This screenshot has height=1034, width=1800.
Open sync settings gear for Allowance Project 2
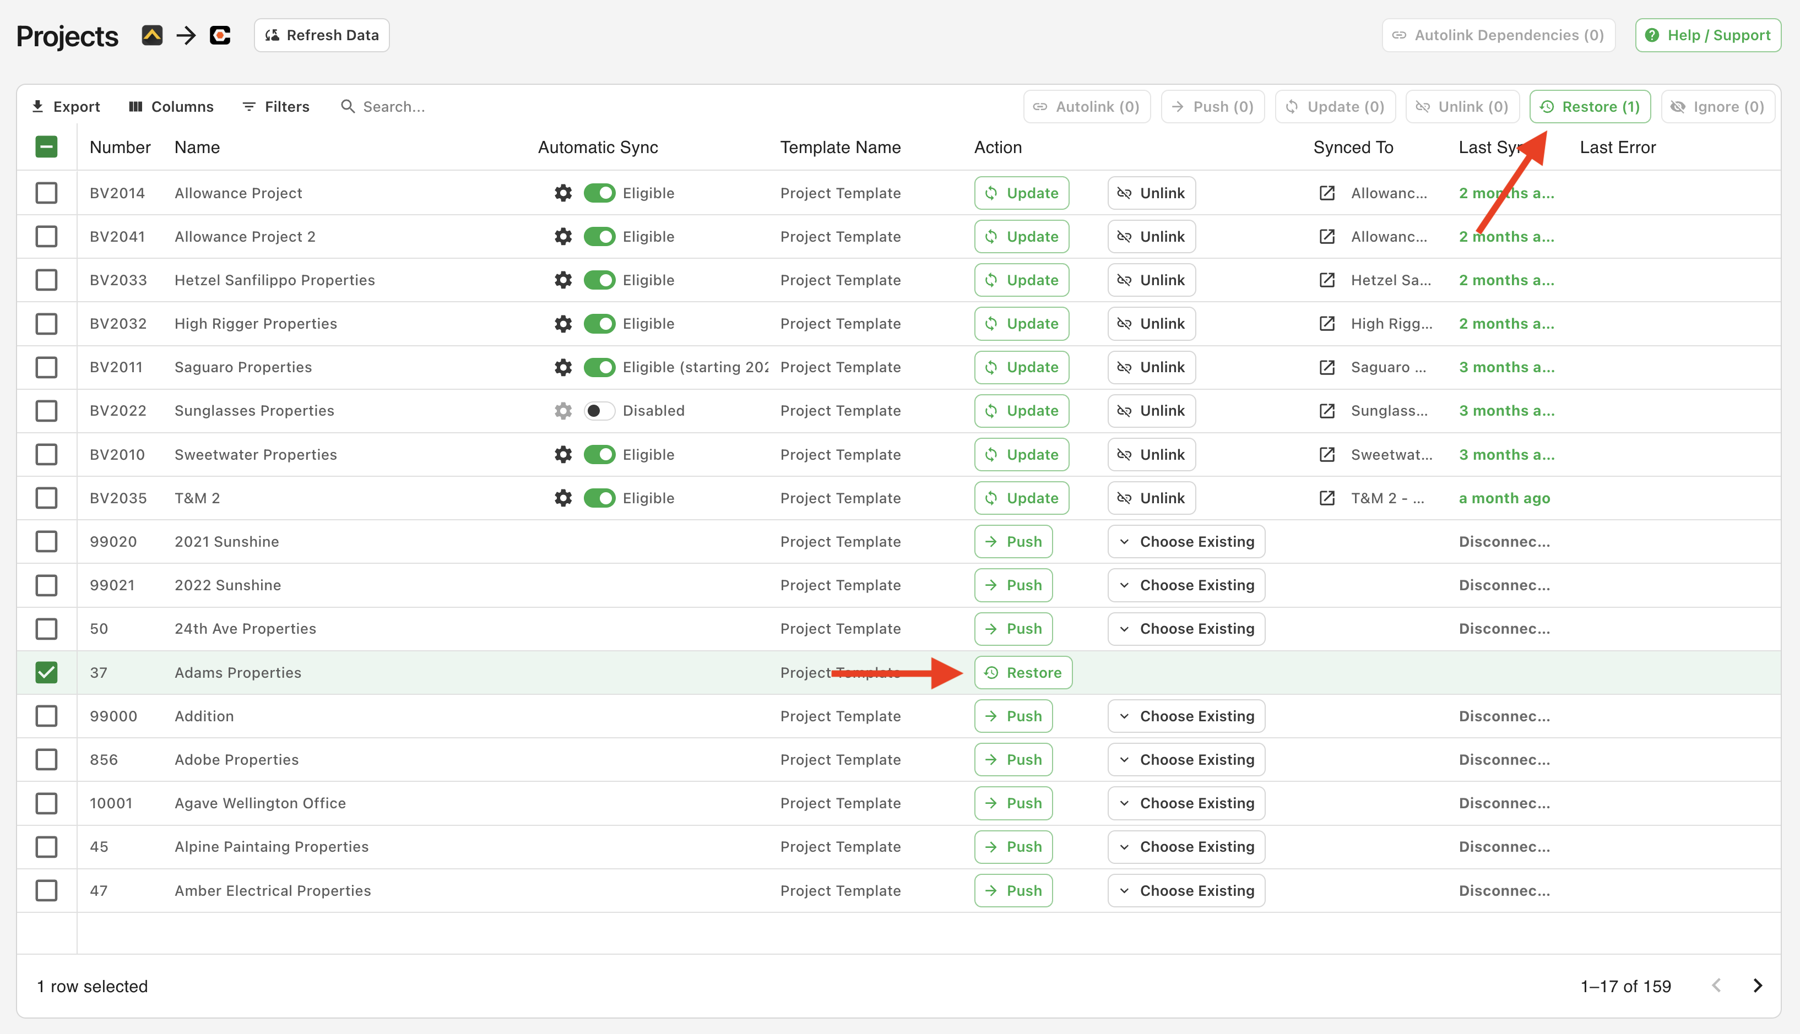coord(562,237)
